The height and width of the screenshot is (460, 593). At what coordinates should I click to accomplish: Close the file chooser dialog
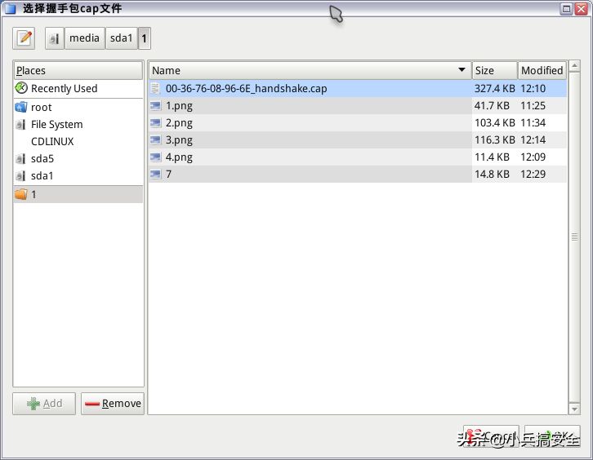pyautogui.click(x=581, y=9)
